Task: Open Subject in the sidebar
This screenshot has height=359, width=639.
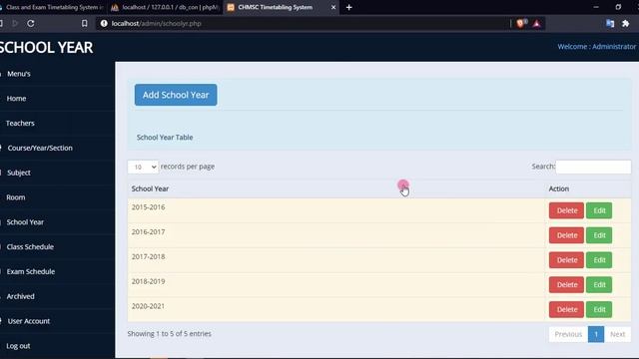Action: 19,173
